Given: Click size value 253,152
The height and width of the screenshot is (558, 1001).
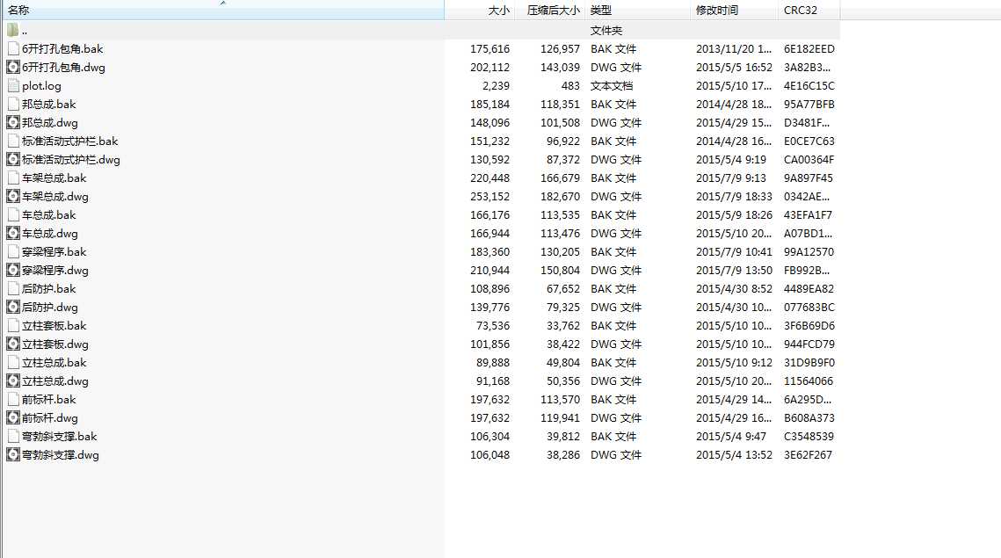Looking at the screenshot, I should (490, 198).
